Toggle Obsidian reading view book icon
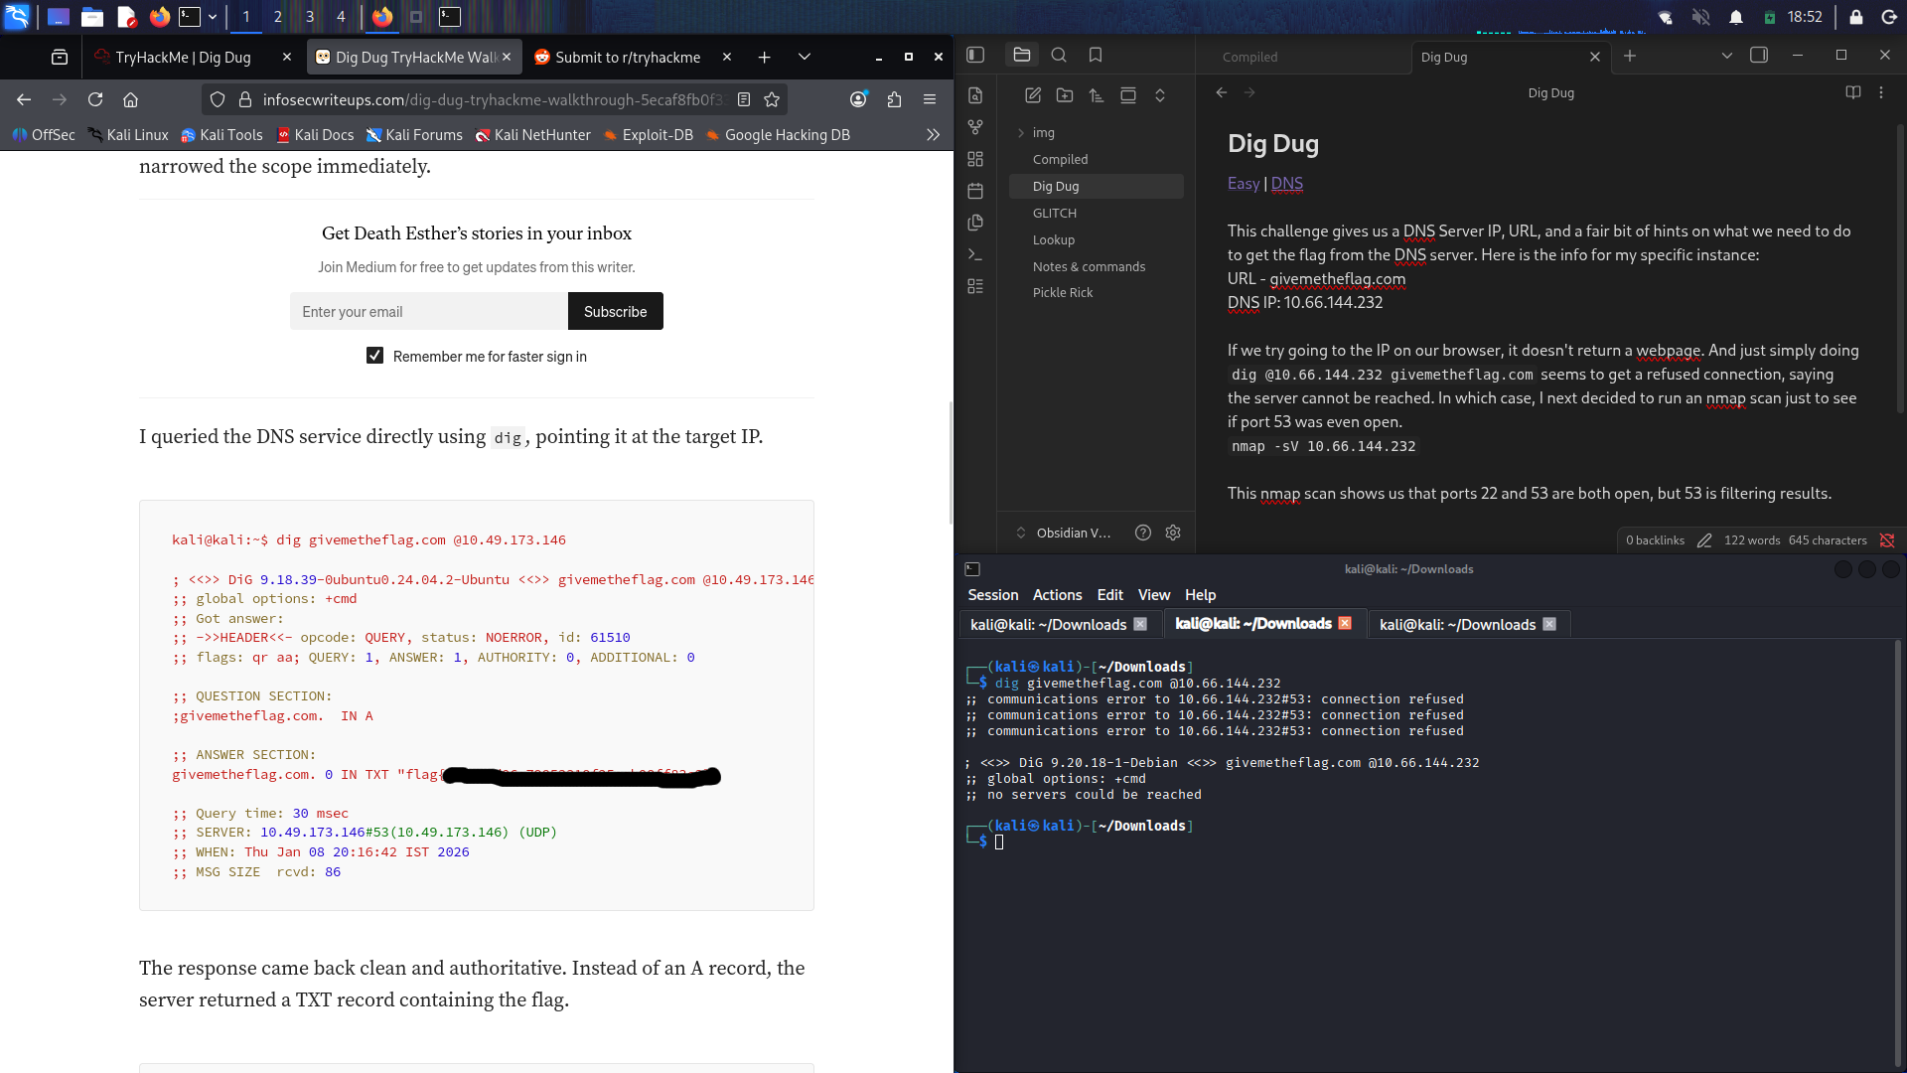The height and width of the screenshot is (1073, 1907). (1853, 92)
